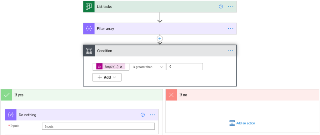Click the Do nothing compose icon
Viewport: 320px width, 135px height.
(x=11, y=115)
